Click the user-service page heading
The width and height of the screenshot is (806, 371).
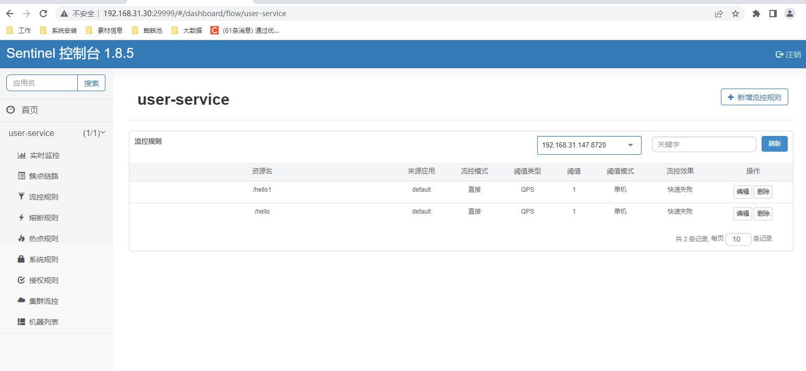(183, 100)
